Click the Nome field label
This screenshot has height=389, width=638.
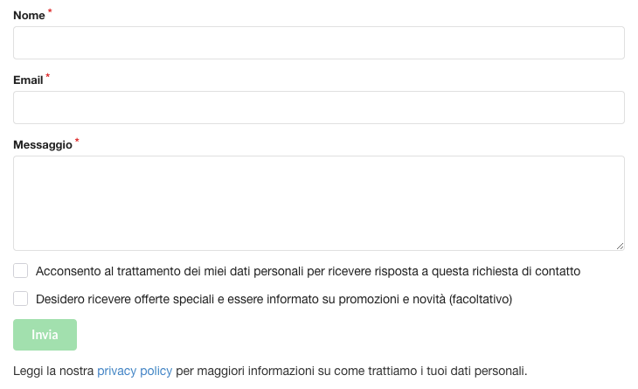tap(29, 16)
